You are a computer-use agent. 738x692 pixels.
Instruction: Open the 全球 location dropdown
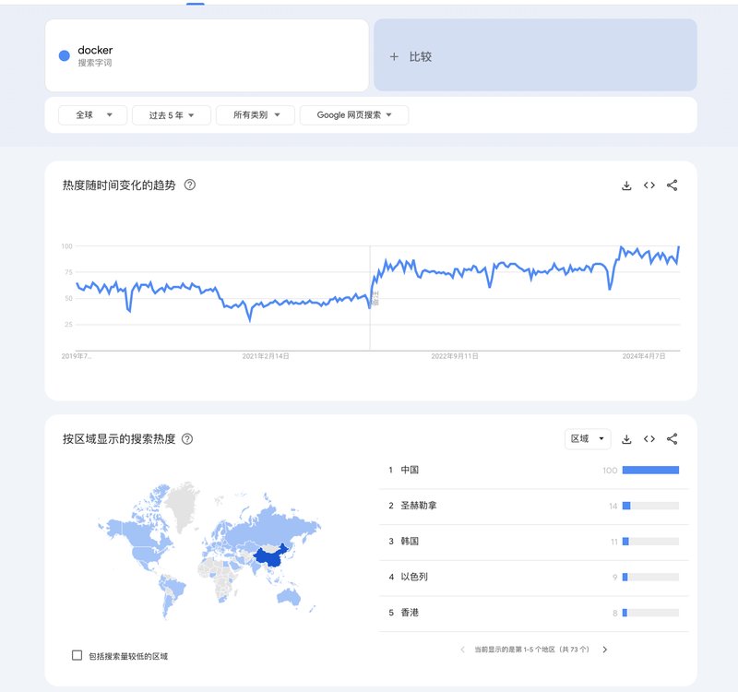(90, 114)
